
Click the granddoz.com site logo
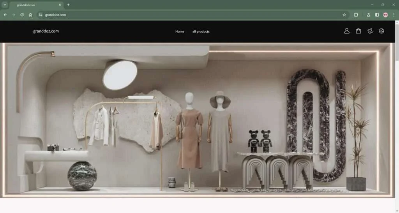tap(46, 31)
